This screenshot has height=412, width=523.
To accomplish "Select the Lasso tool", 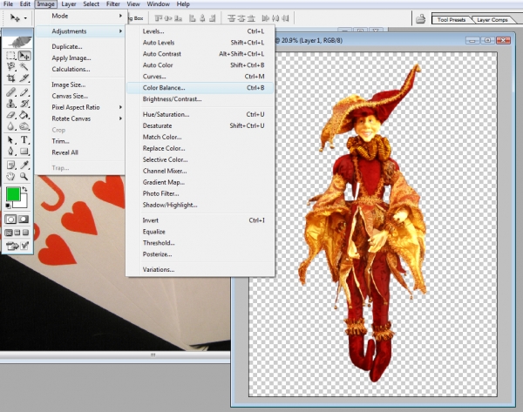I will click(x=11, y=67).
